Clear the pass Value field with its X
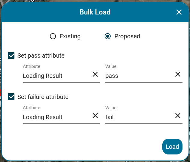This screenshot has width=190, height=162. coord(178,74)
